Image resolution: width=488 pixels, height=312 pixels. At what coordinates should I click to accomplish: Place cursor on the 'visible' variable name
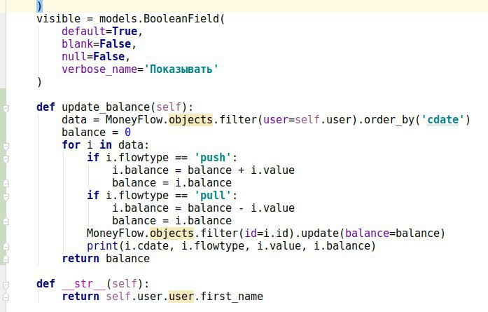pyautogui.click(x=58, y=19)
